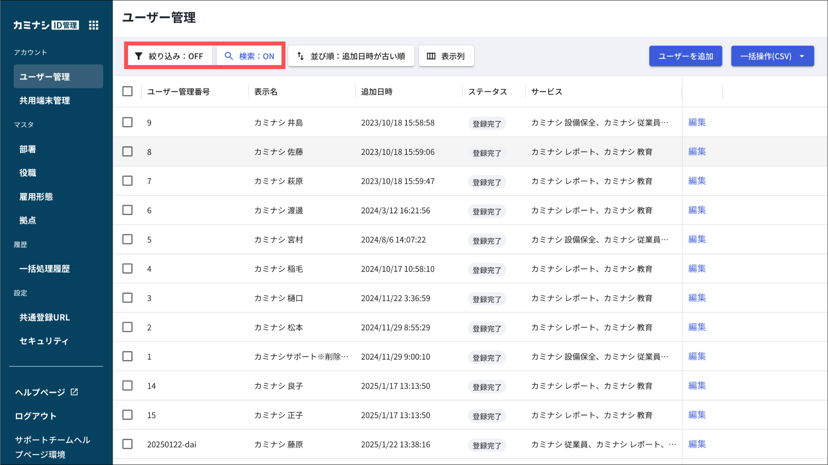Click the external link icon beside ヘルプページ
Viewport: 828px width, 465px height.
click(x=74, y=392)
